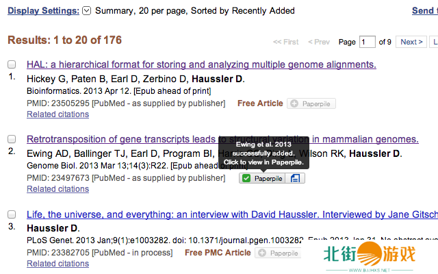Expand the Display Settings dropdown arrow
Image resolution: width=438 pixels, height=274 pixels.
[86, 11]
